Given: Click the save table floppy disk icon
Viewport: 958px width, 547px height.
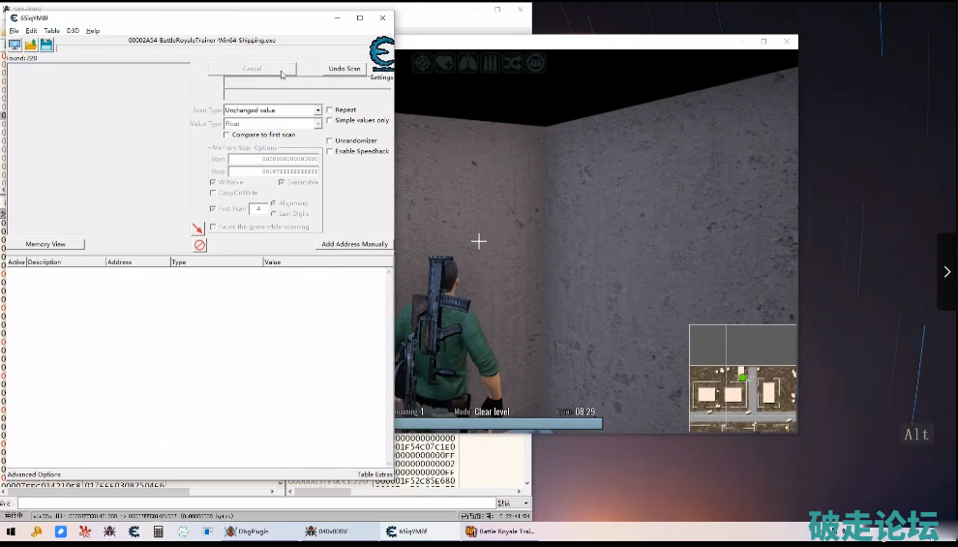Looking at the screenshot, I should click(x=45, y=46).
